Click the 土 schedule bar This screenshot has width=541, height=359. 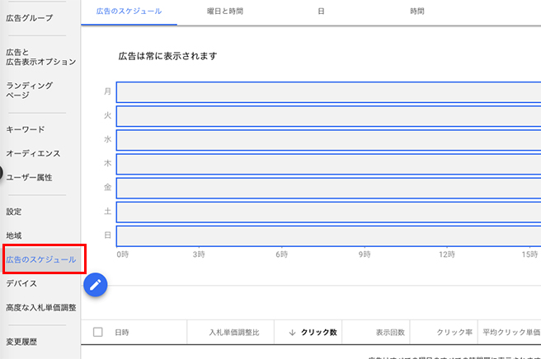(328, 212)
